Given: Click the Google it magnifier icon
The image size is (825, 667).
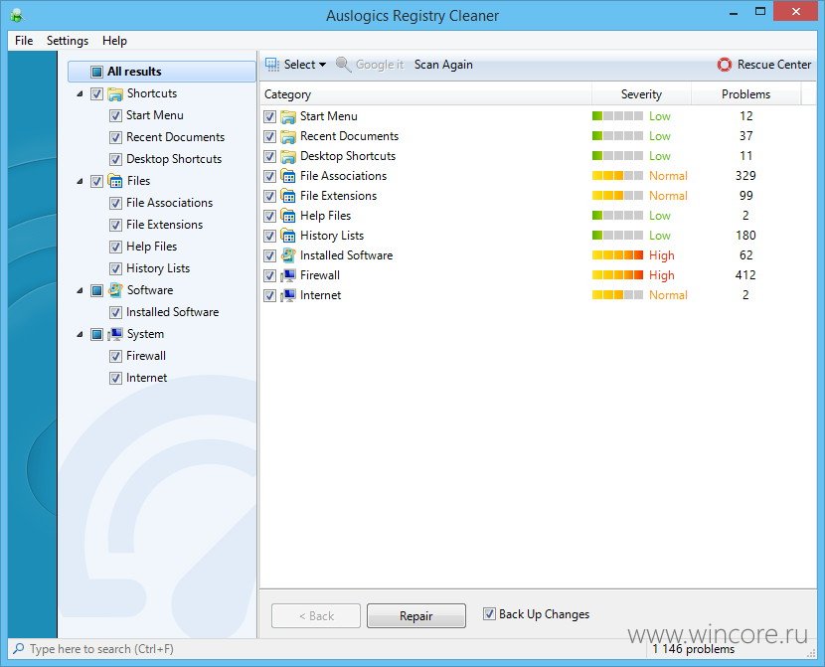Looking at the screenshot, I should point(343,65).
